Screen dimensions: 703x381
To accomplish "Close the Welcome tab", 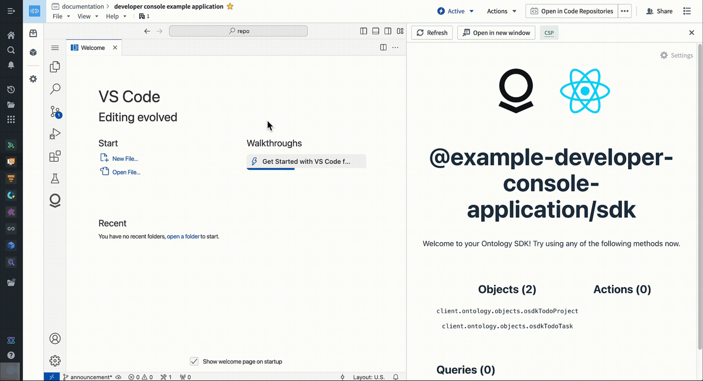I will [115, 48].
